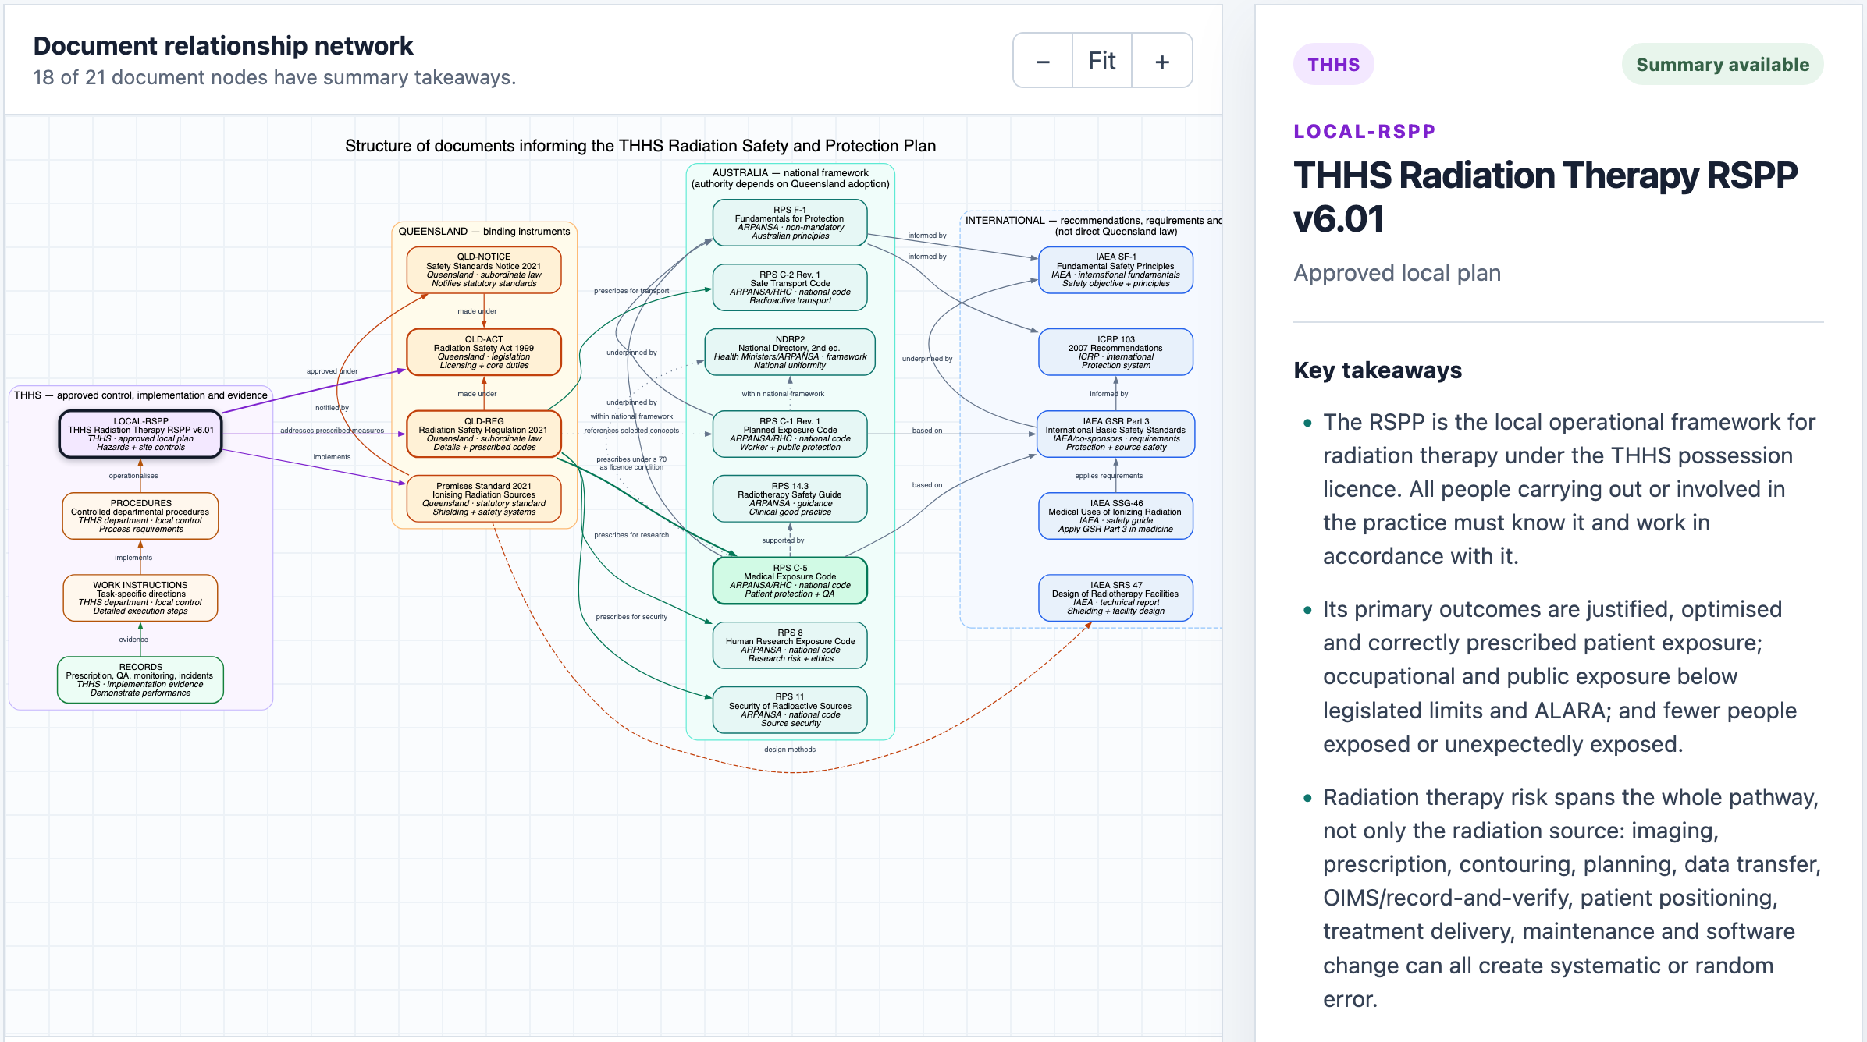
Task: Click the Summary available badge
Action: coord(1723,64)
